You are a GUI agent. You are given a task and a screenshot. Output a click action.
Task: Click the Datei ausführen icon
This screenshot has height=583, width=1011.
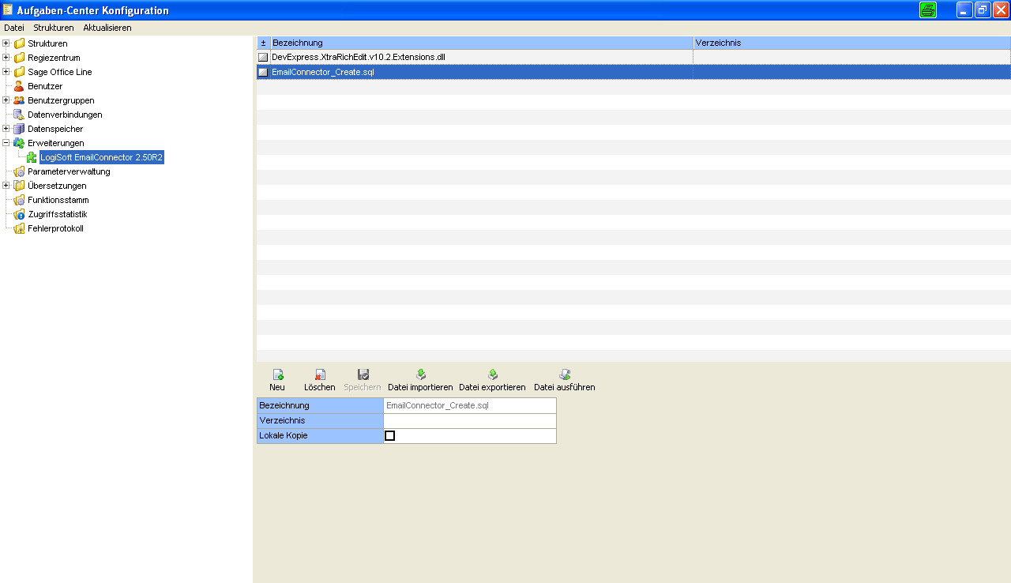tap(565, 374)
